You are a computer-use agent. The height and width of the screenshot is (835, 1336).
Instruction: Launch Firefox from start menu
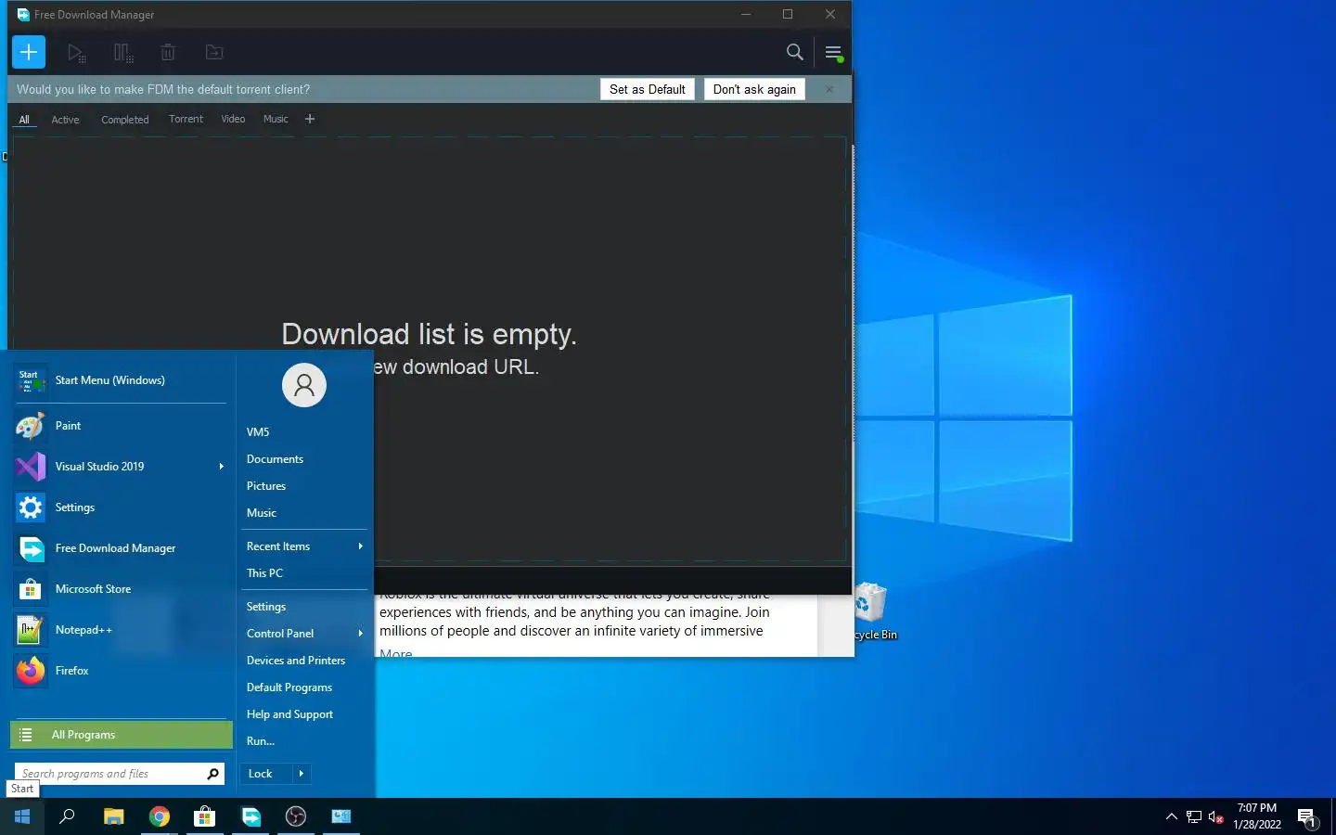pyautogui.click(x=121, y=671)
